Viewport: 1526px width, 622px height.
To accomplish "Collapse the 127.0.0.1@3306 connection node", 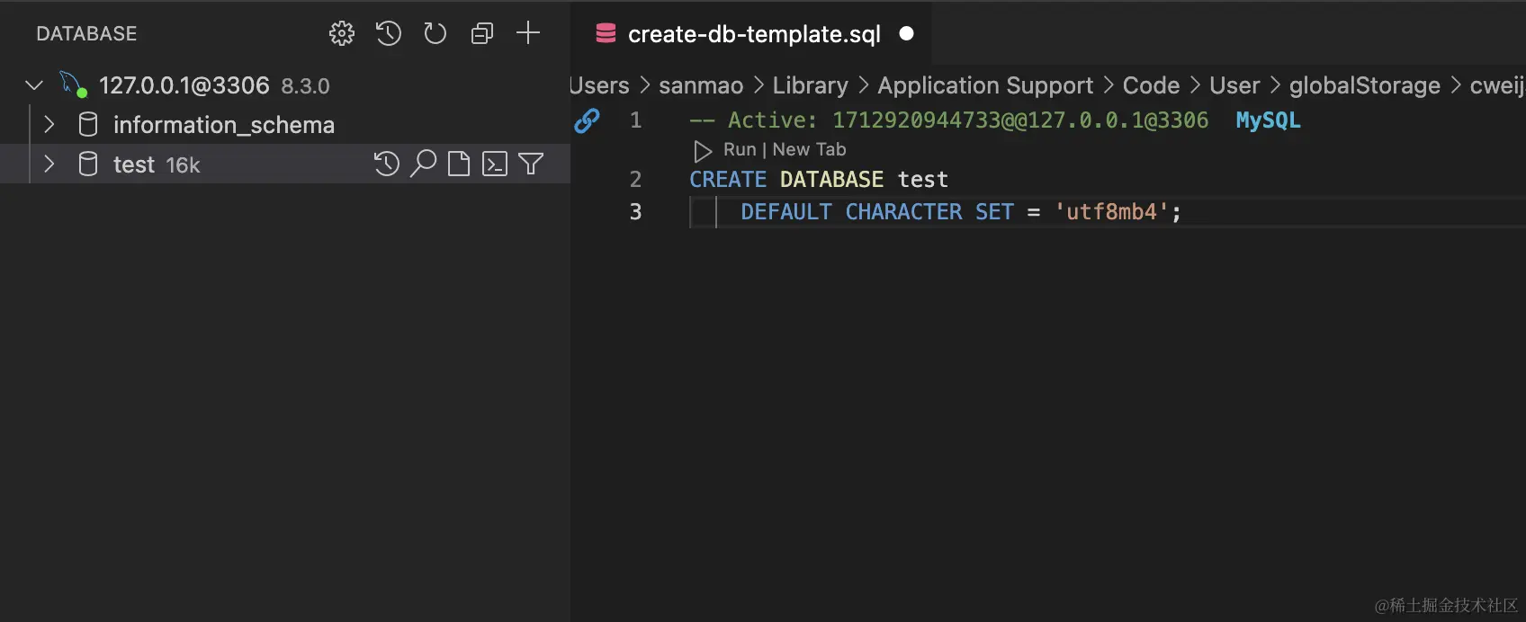I will point(34,85).
